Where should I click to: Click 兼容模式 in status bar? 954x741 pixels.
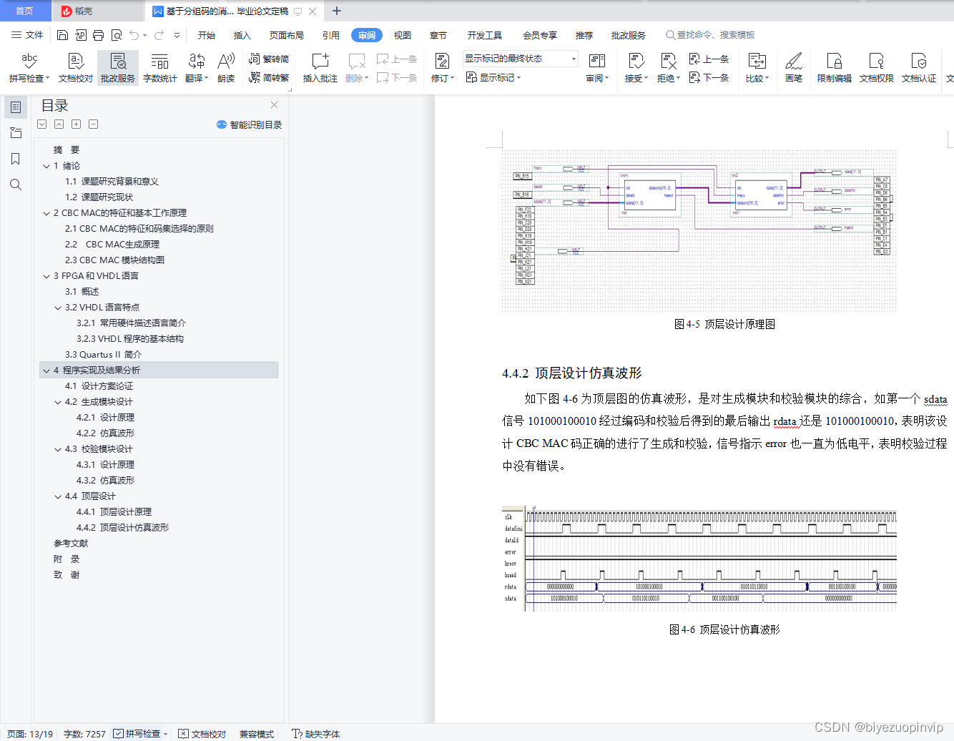click(257, 734)
